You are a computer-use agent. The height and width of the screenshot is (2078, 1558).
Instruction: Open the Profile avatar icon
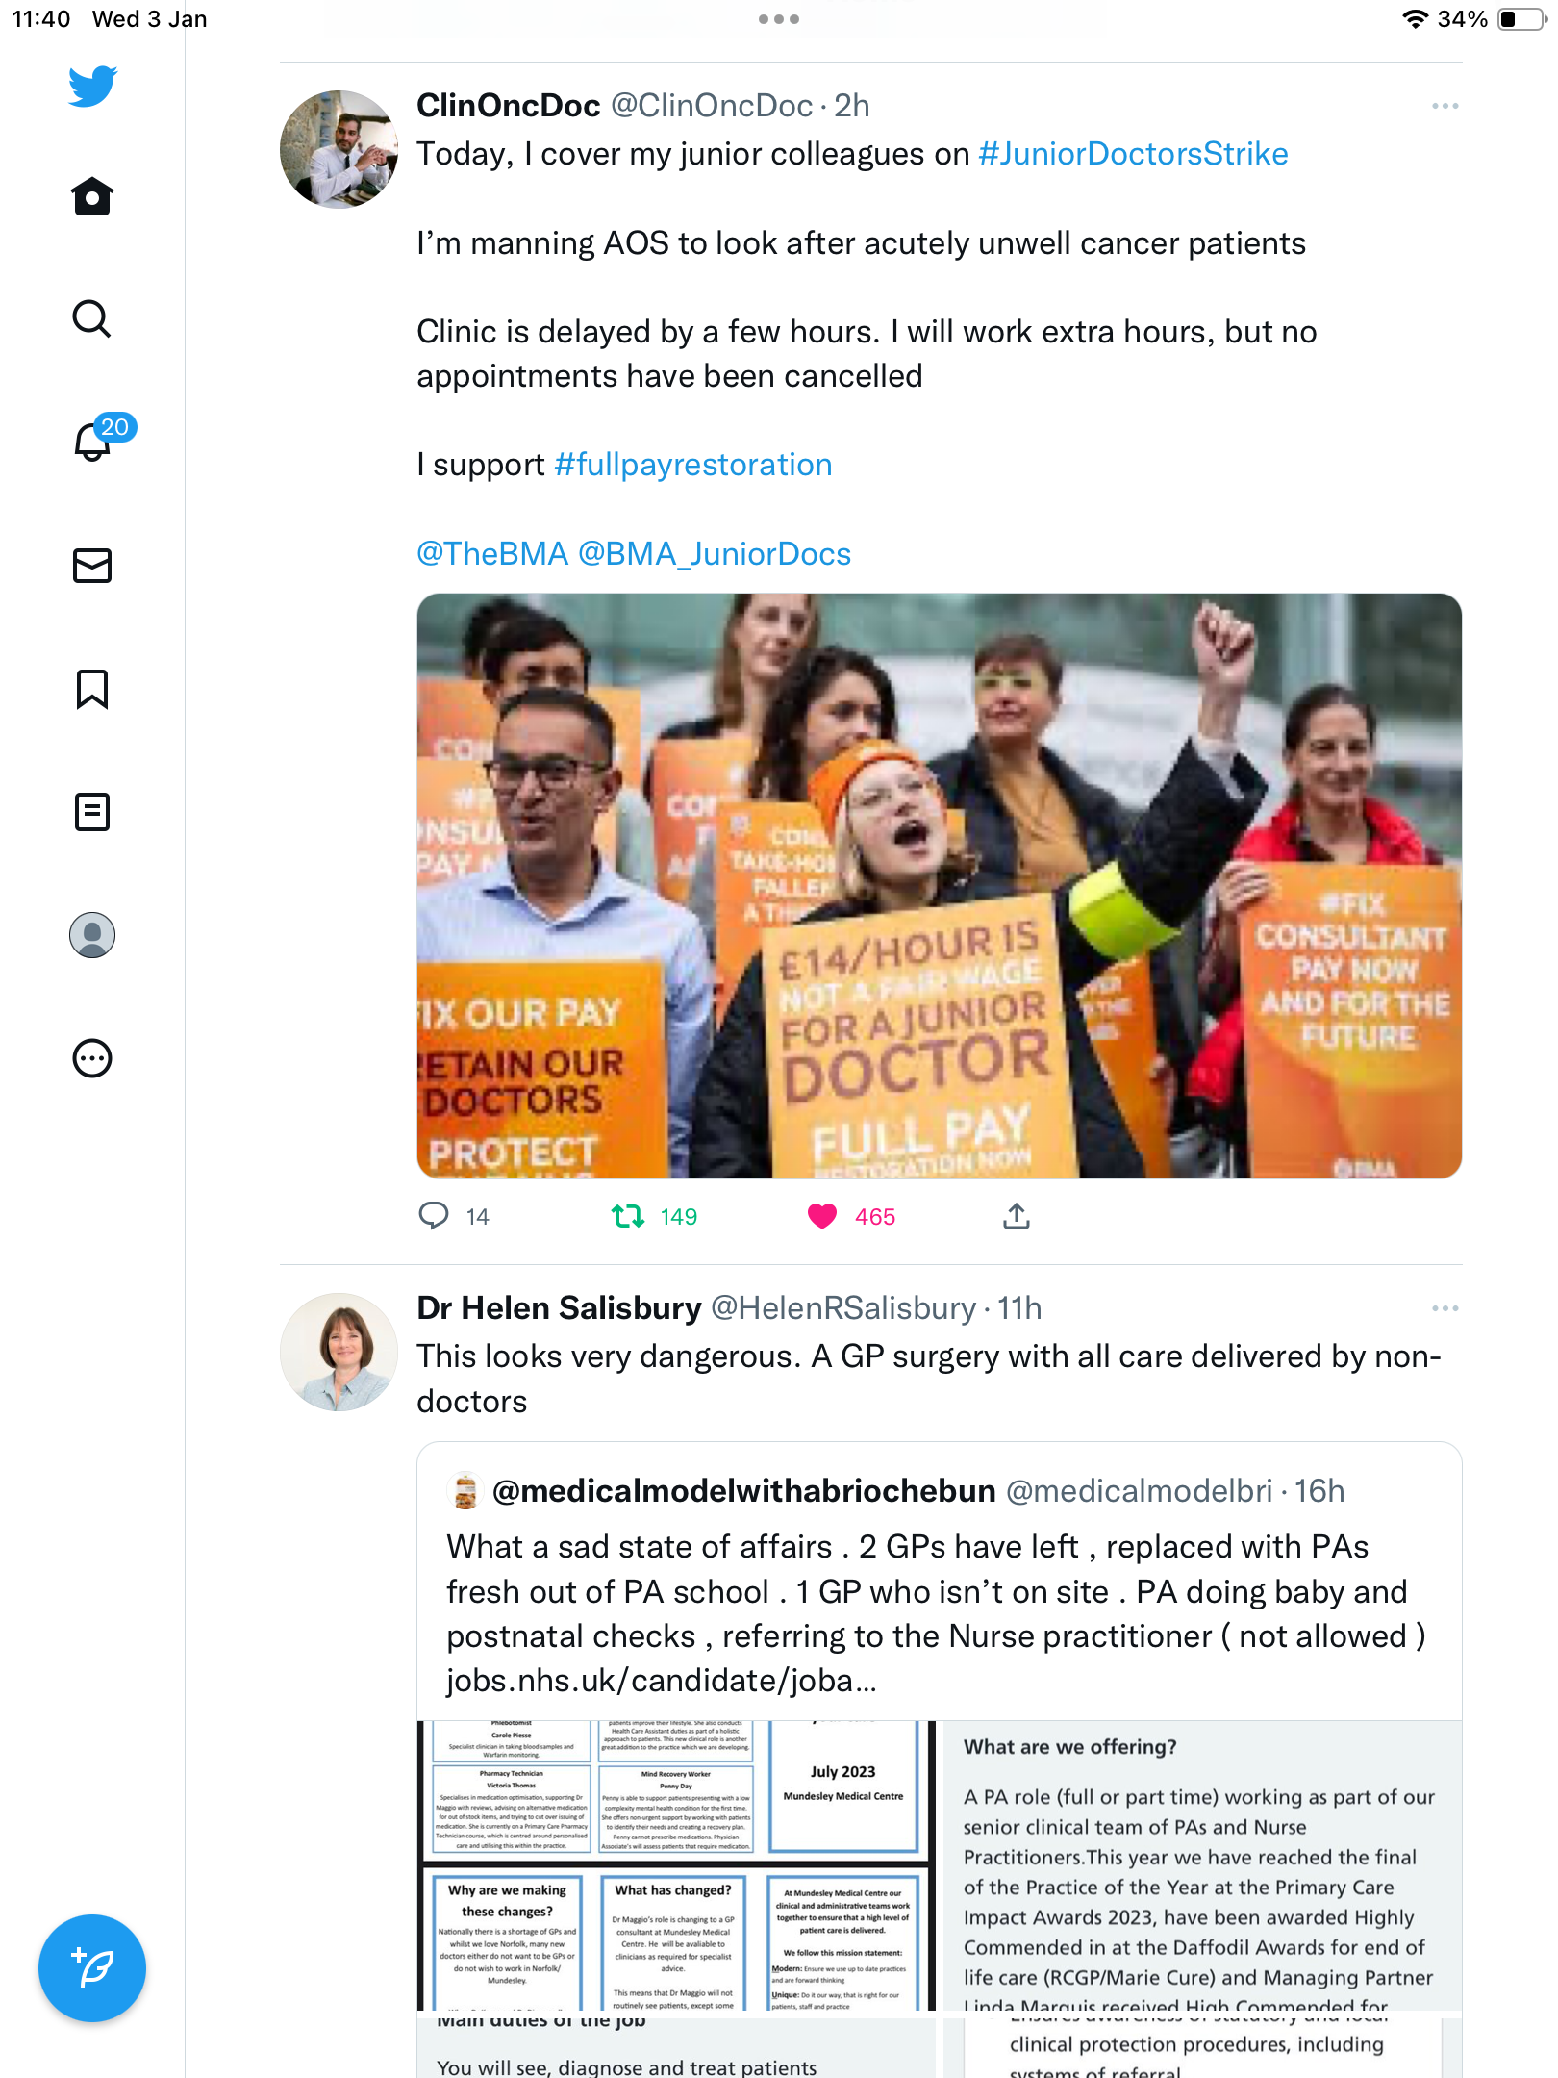[92, 935]
